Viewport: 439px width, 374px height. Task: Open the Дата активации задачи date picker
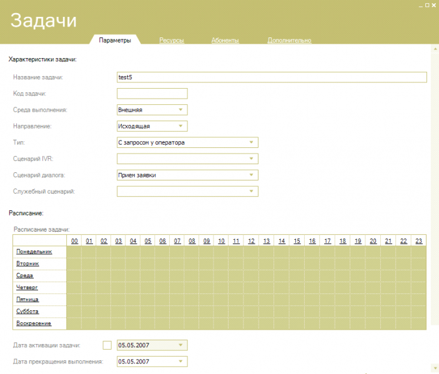(x=152, y=345)
